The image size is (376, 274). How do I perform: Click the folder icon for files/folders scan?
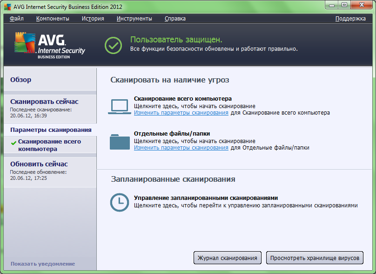tap(120, 142)
